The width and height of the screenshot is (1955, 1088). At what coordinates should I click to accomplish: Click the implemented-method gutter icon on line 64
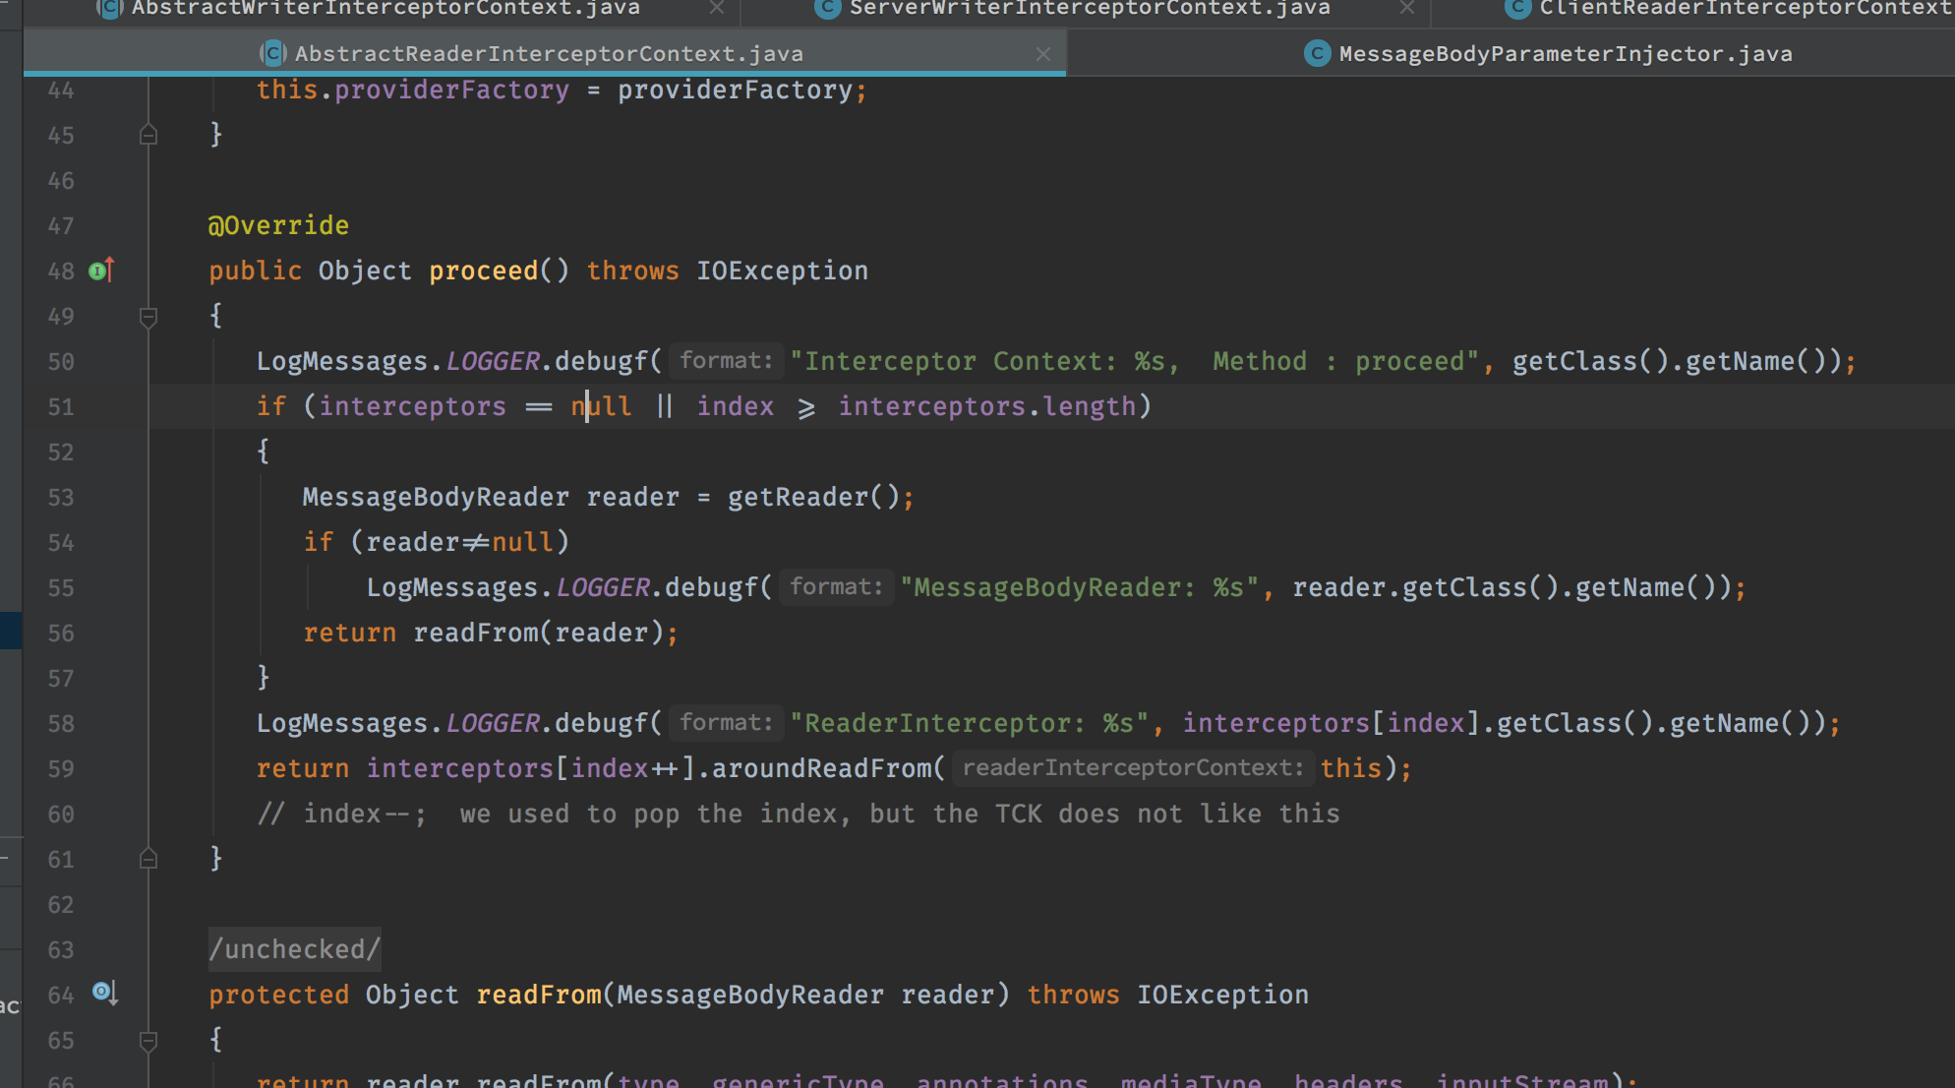tap(104, 993)
